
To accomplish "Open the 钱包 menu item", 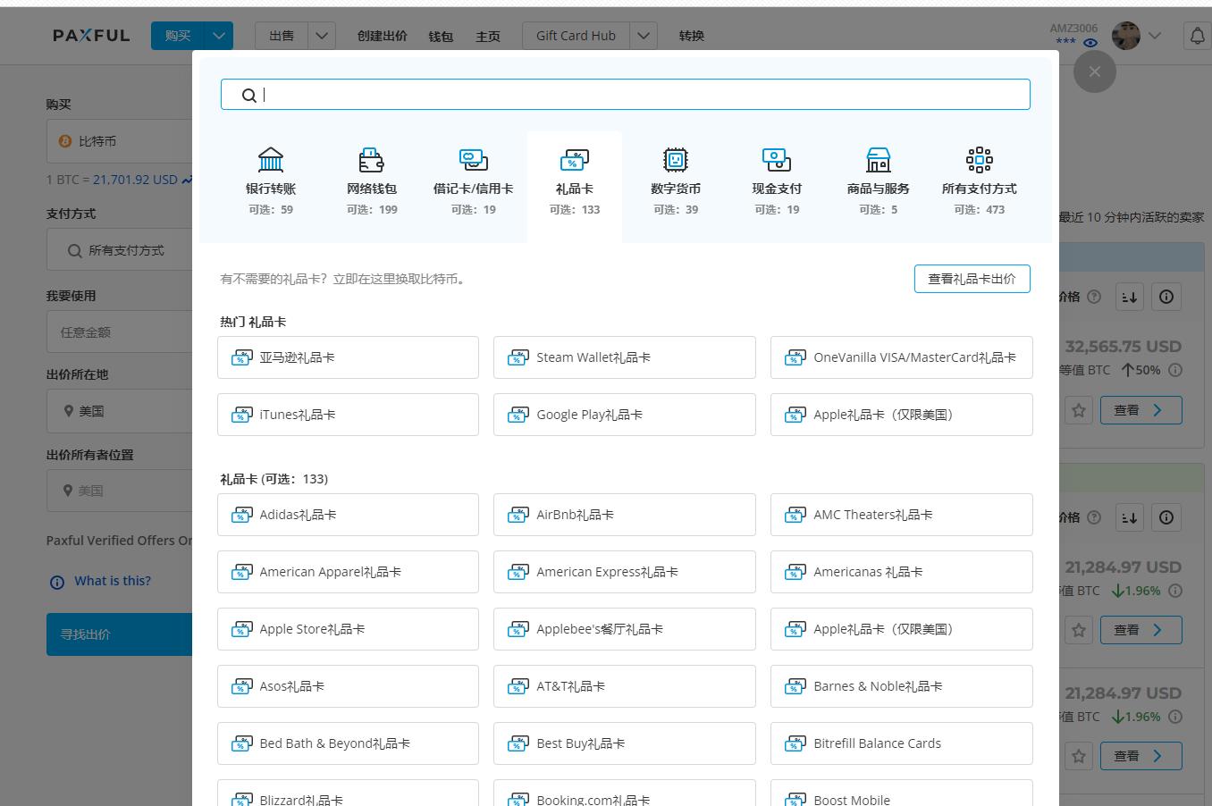I will [441, 36].
